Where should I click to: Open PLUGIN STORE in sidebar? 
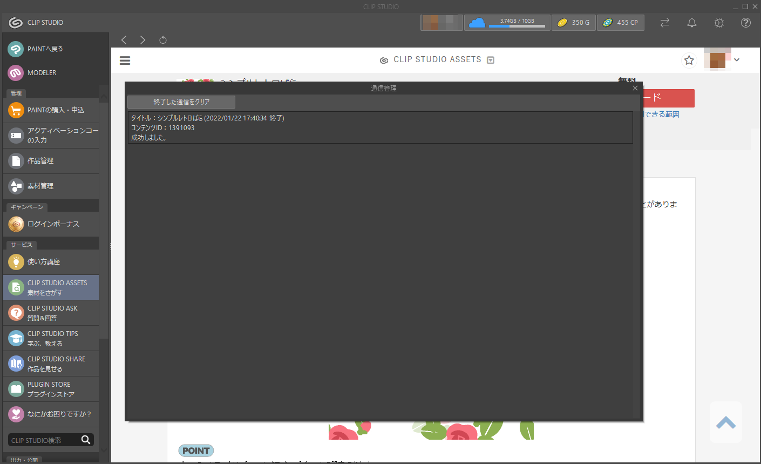51,389
